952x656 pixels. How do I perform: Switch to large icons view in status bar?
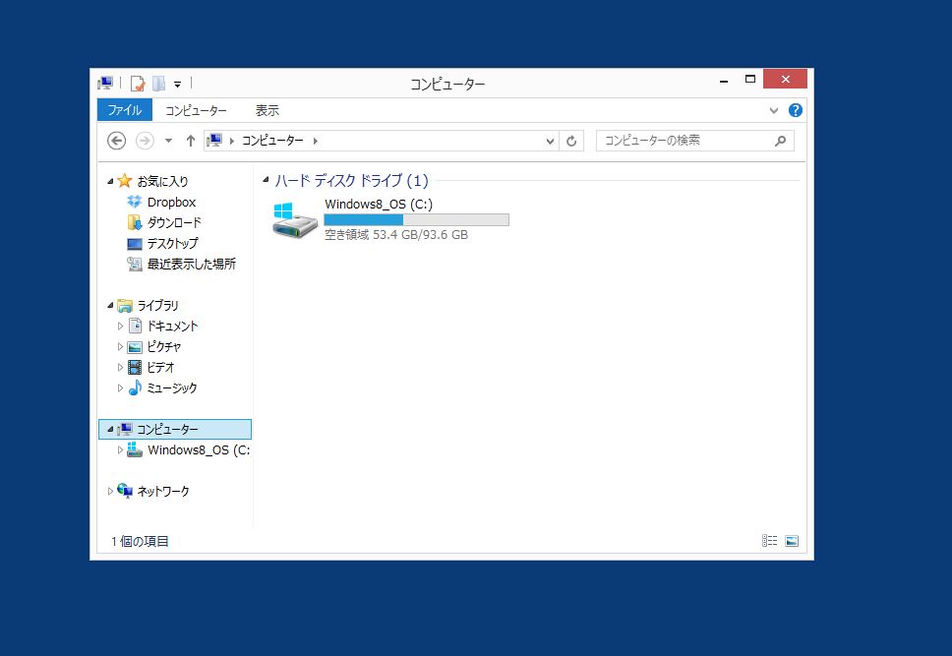(x=792, y=541)
